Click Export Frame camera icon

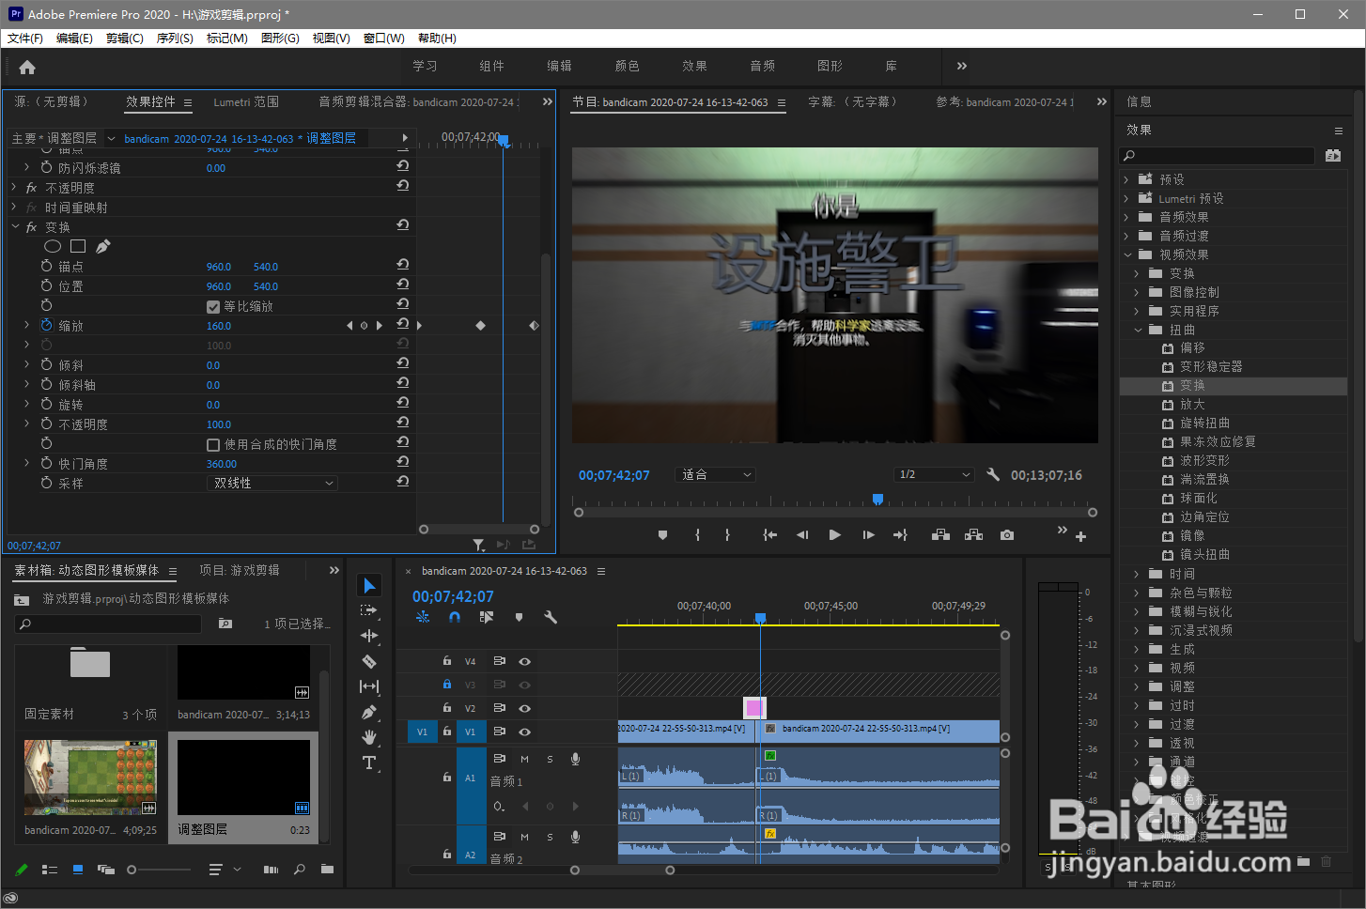pyautogui.click(x=1007, y=535)
